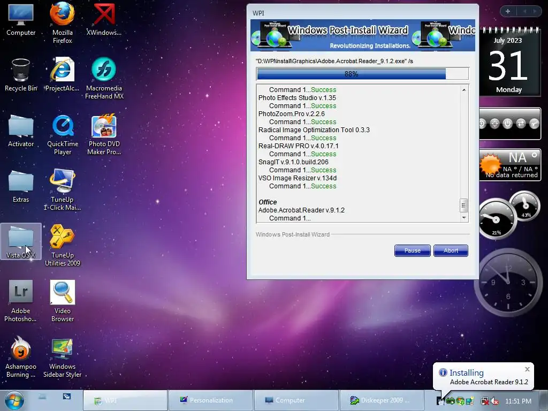Click the power icon in the sidebar control gadget
The image size is (548, 411).
coord(507,124)
